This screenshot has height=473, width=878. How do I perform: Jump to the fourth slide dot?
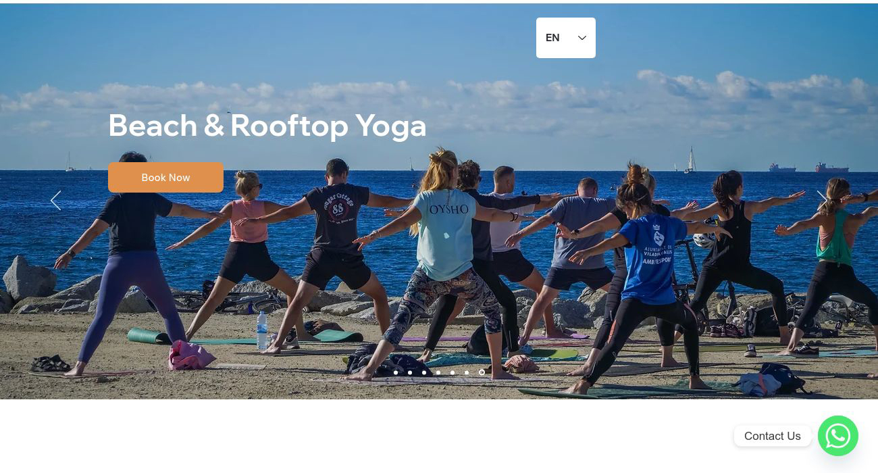pos(438,372)
